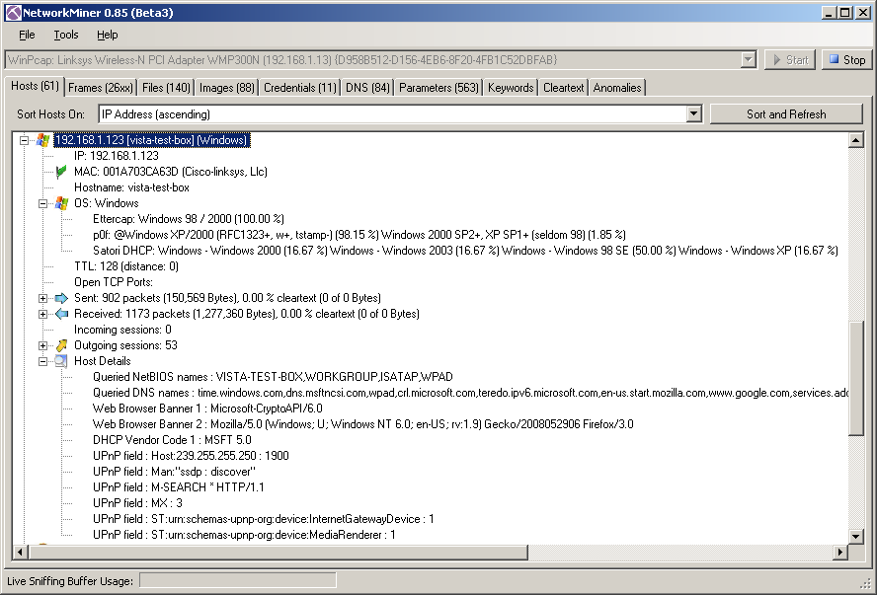This screenshot has width=877, height=595.
Task: Switch to the Images (88) tab
Action: point(226,88)
